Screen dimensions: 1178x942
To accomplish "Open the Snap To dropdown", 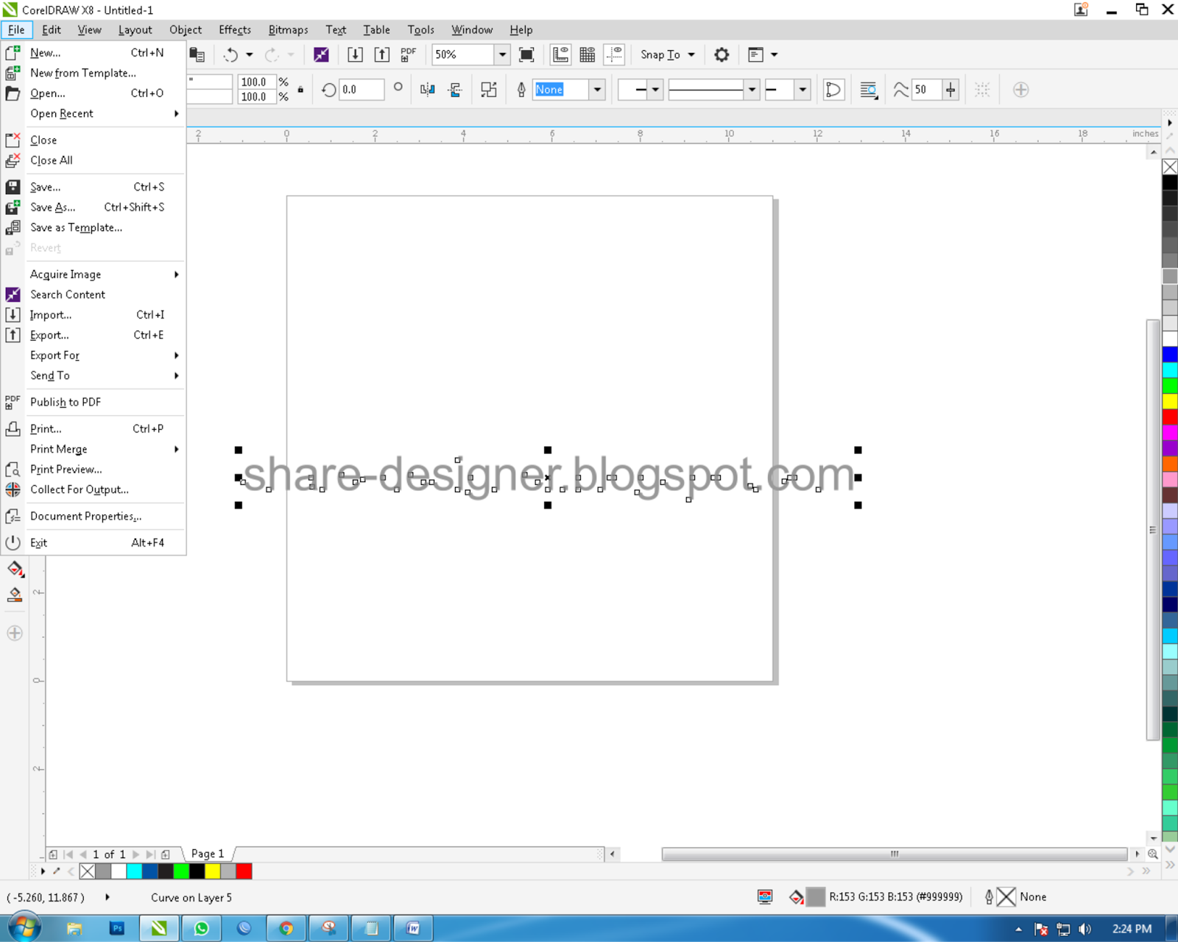I will tap(666, 54).
